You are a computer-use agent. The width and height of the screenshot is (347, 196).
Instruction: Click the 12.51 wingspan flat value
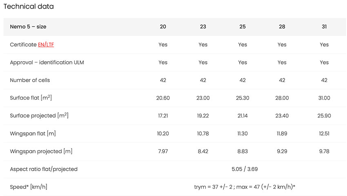[x=324, y=134]
